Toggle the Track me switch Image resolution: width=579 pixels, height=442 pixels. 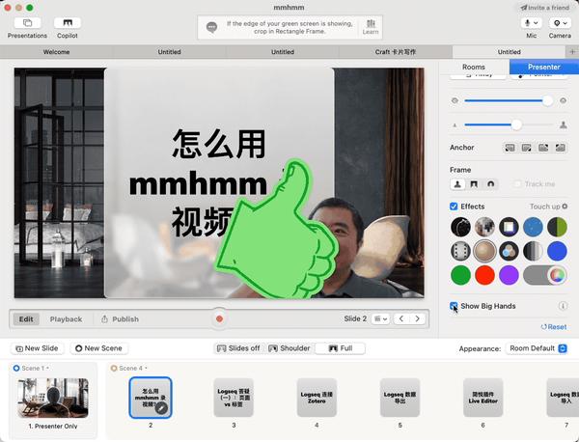(x=517, y=184)
